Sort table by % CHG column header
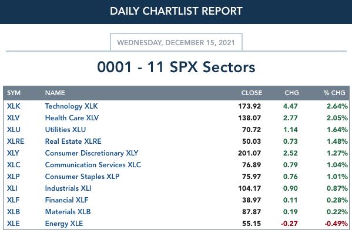 point(334,93)
